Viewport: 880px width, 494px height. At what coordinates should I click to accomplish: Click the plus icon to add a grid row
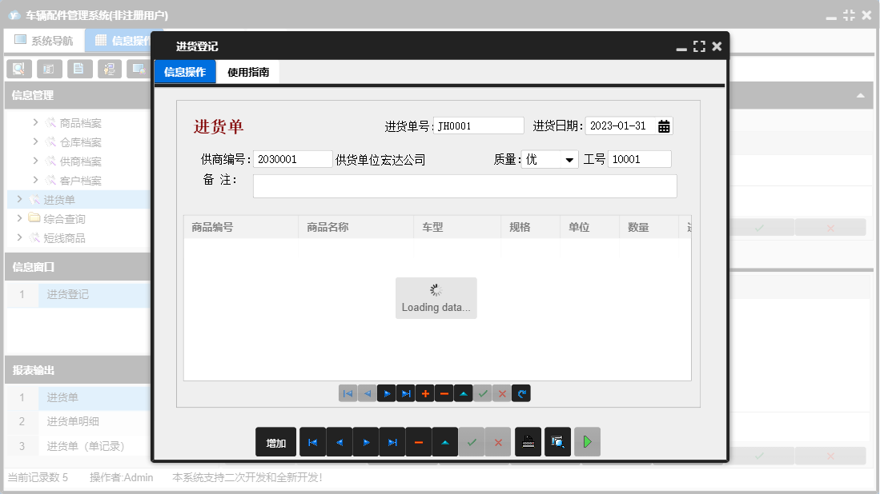(x=424, y=393)
